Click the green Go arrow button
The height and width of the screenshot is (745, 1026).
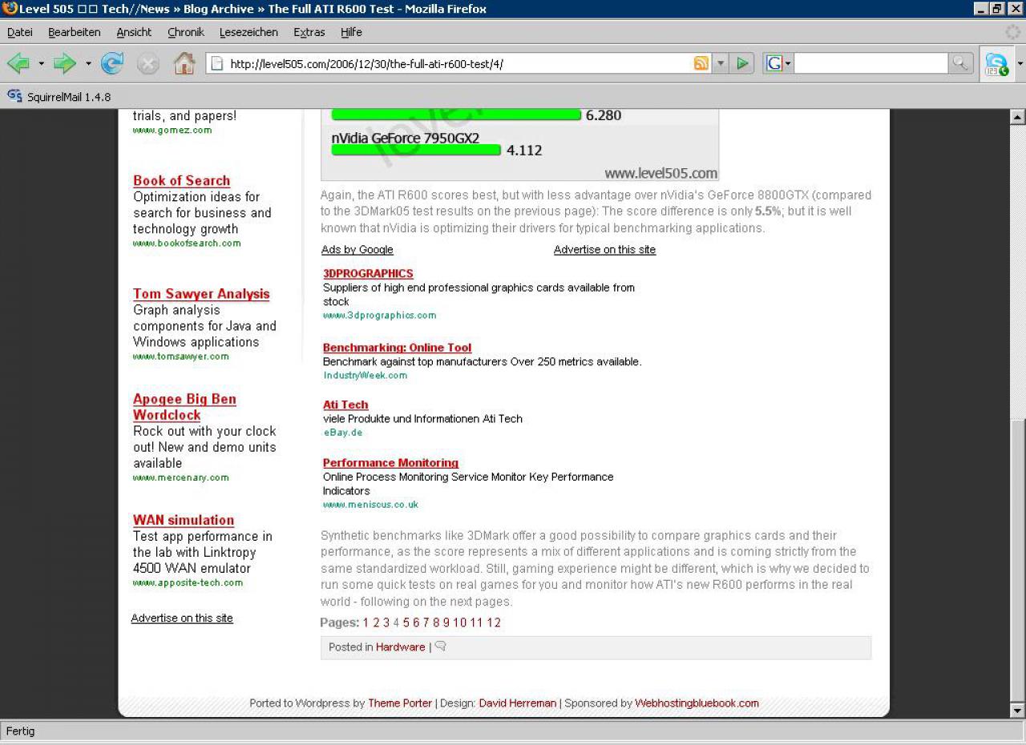click(742, 63)
